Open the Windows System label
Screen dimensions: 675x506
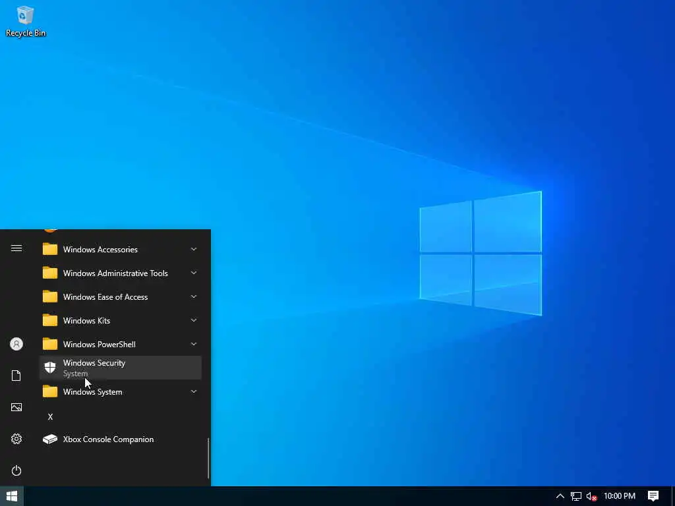[x=92, y=392]
